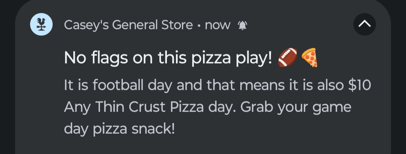
Task: Click the notification bell alert icon
Action: [x=242, y=25]
